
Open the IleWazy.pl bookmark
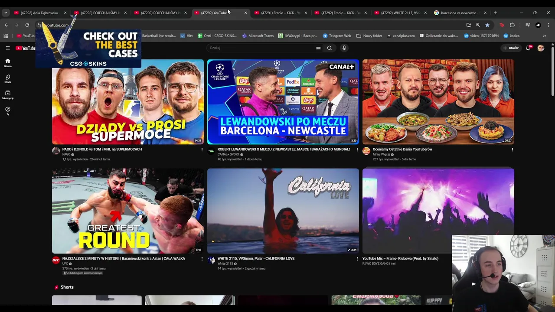(297, 36)
